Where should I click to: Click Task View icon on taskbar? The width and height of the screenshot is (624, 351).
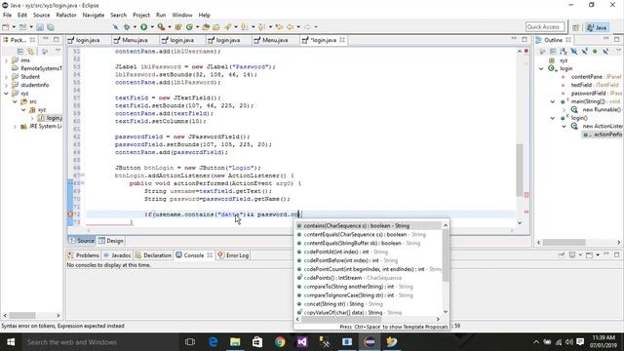pos(190,342)
